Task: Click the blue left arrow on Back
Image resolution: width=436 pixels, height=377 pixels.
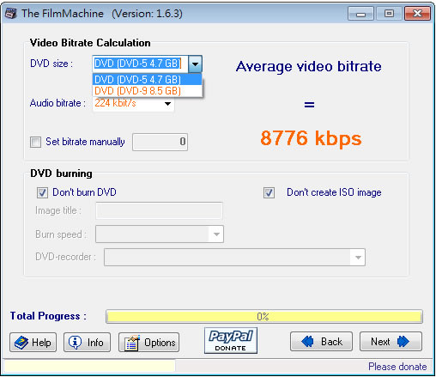Action: 307,342
